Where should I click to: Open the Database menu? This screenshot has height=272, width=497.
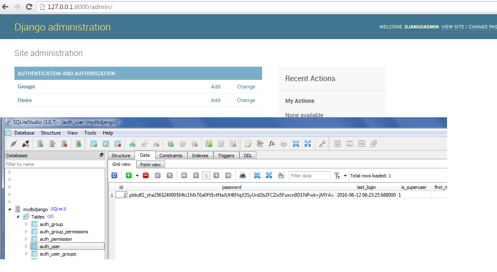coord(24,133)
